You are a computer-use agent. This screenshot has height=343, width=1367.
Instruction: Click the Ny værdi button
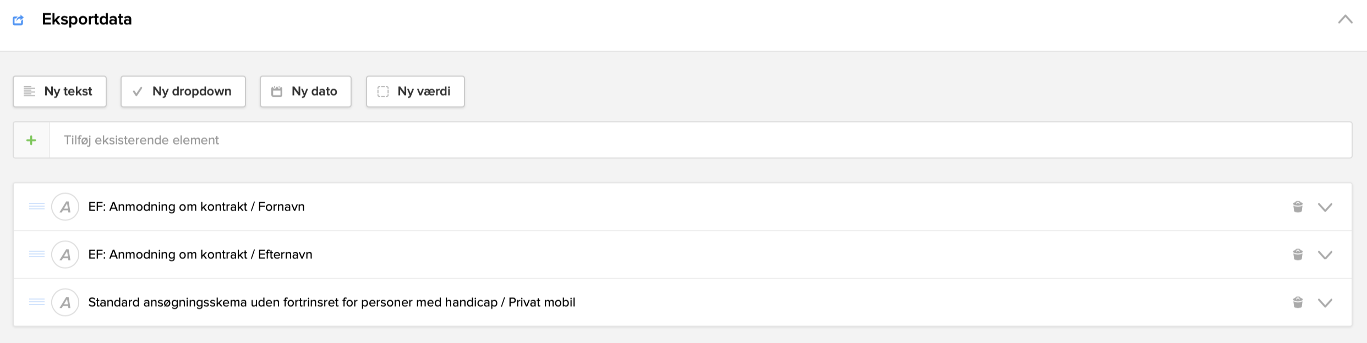(x=415, y=91)
